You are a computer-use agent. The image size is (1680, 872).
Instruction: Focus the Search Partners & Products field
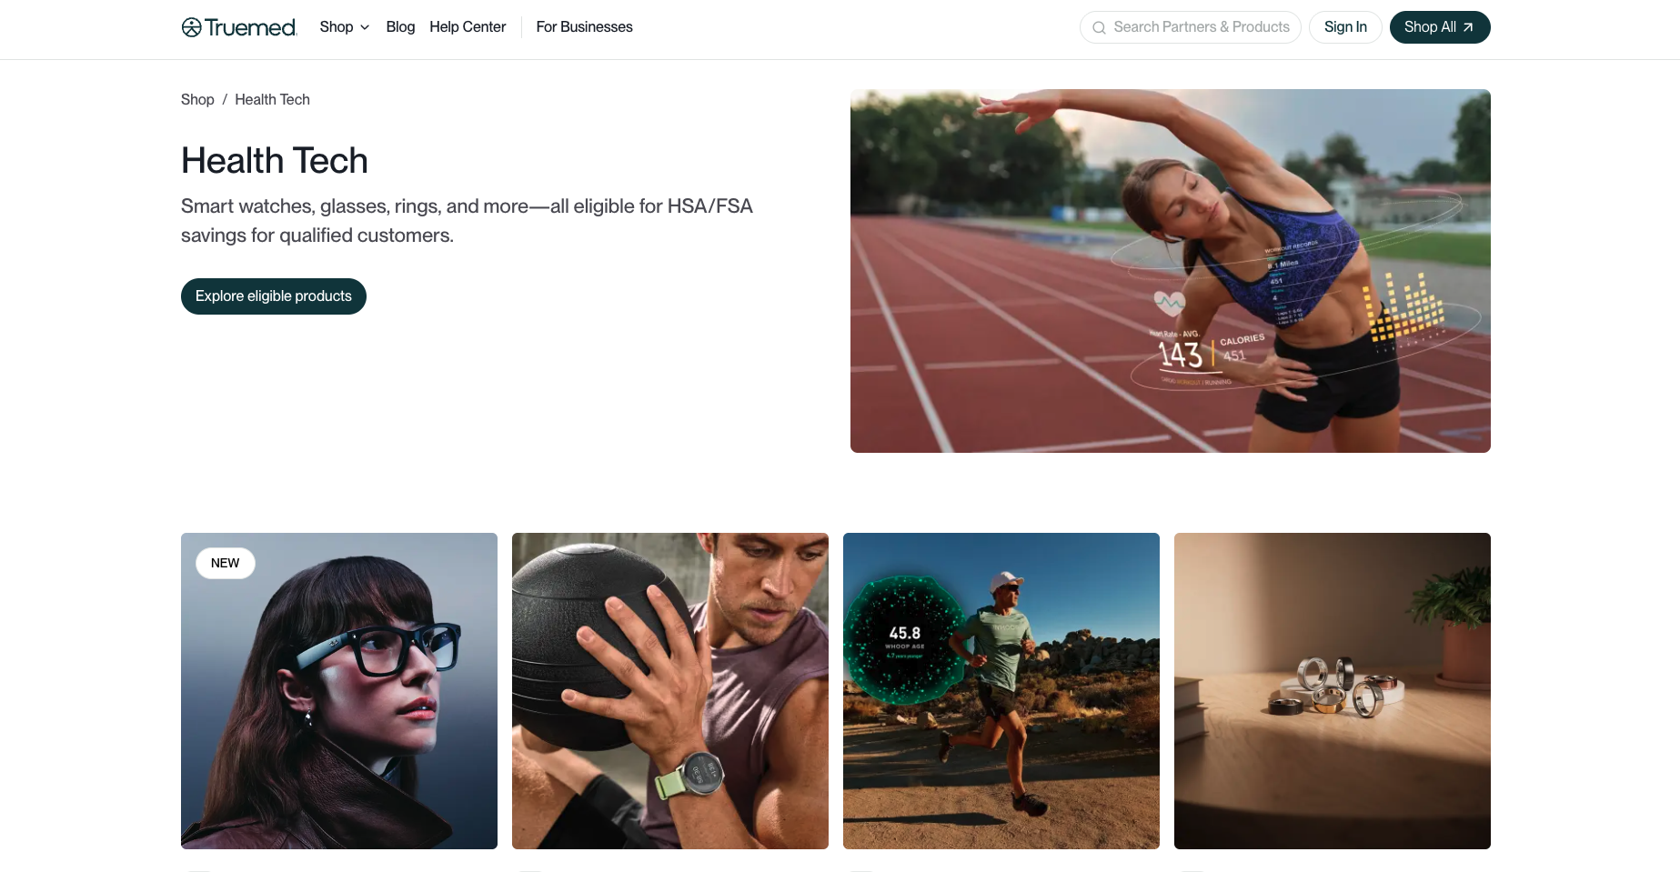click(x=1190, y=27)
